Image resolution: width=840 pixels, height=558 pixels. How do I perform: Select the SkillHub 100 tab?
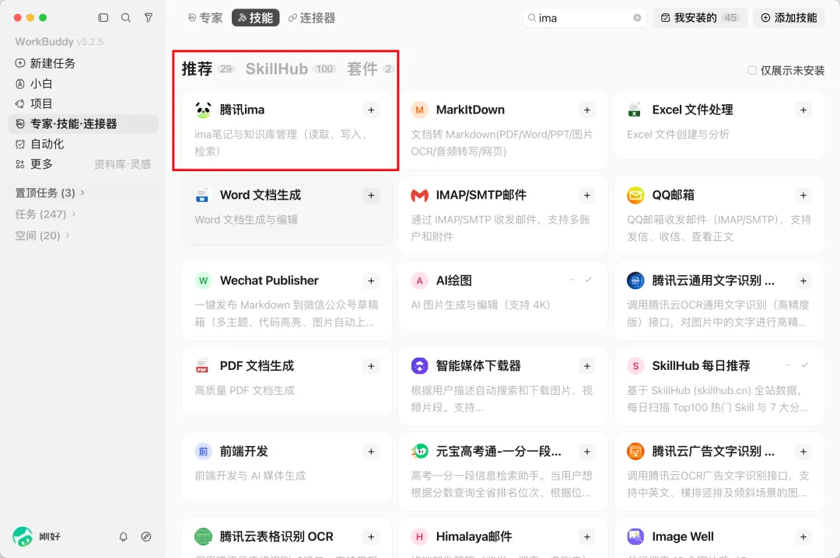(290, 68)
